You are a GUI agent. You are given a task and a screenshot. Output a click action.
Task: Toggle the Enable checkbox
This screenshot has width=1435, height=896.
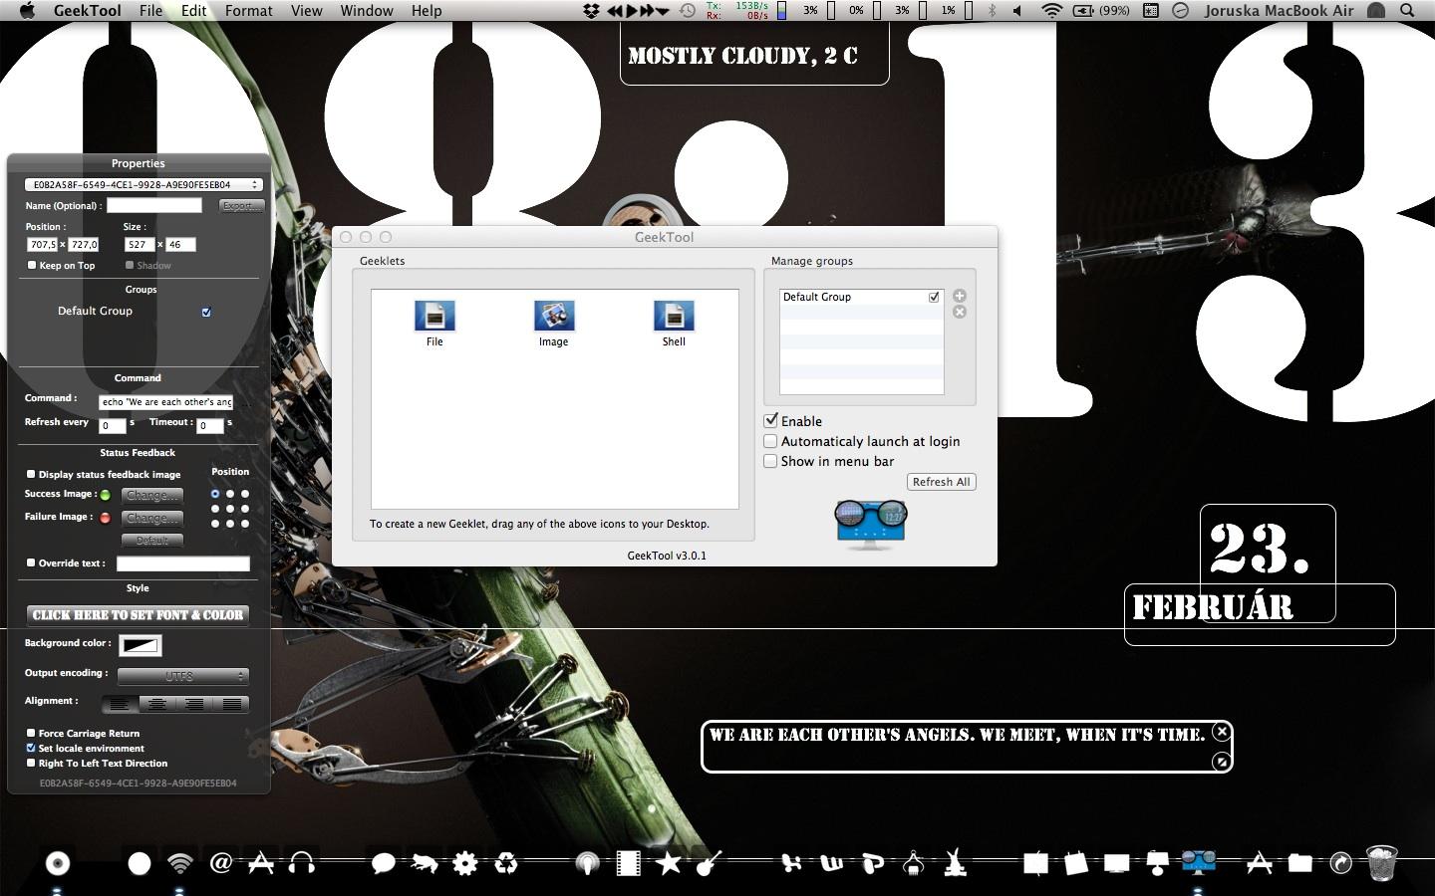click(770, 421)
